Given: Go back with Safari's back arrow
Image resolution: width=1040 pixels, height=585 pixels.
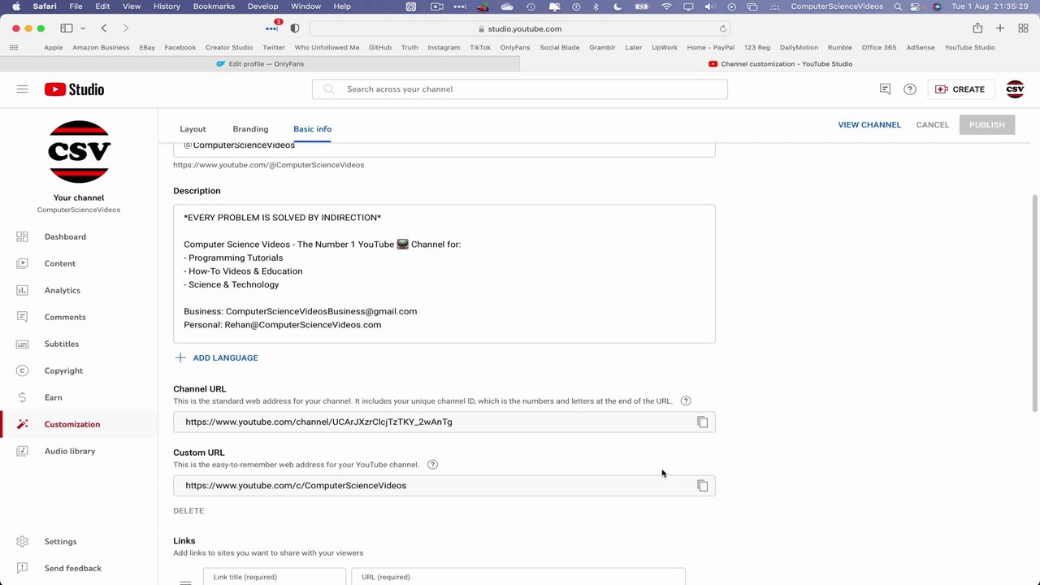Looking at the screenshot, I should pos(104,28).
